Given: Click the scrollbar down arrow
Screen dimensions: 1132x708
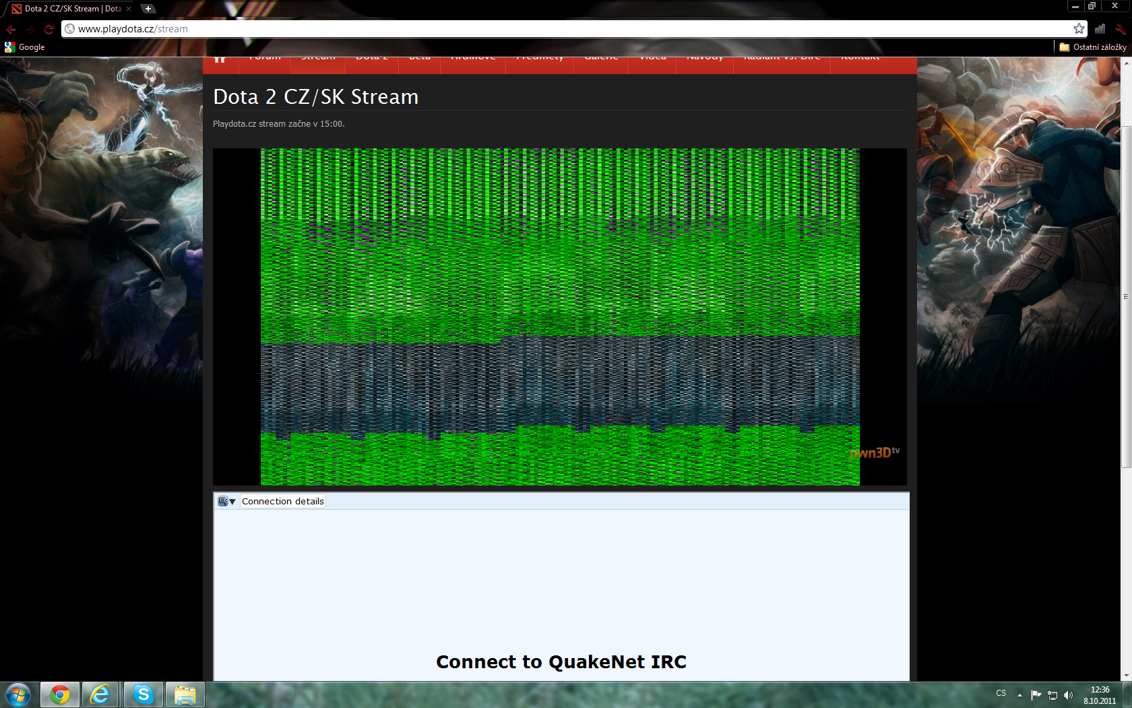Looking at the screenshot, I should pos(1126,676).
